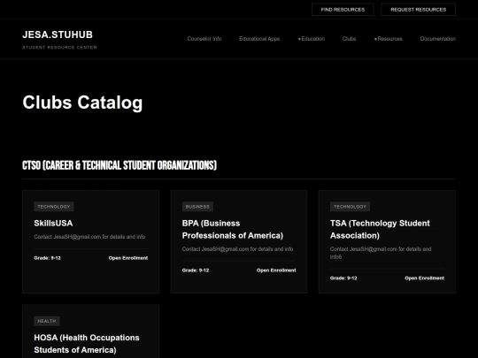Click the BPA contact email text
478x358 pixels.
[237, 249]
